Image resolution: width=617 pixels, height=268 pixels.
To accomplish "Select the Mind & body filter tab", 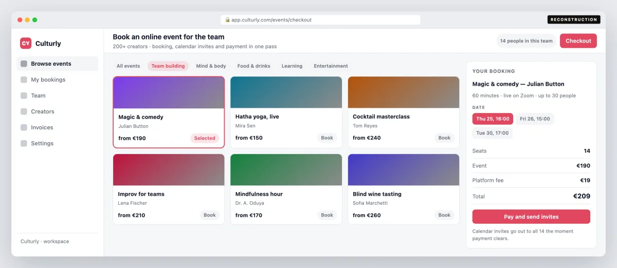I will (x=211, y=66).
